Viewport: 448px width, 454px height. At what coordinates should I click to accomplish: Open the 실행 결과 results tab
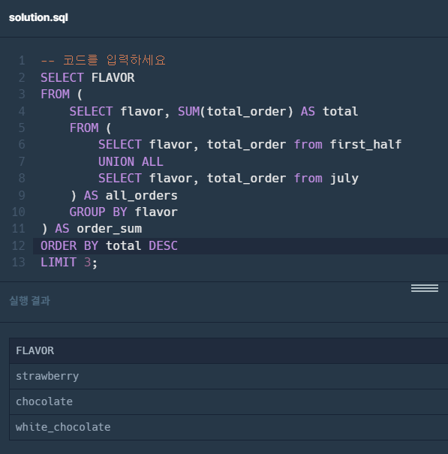click(30, 301)
